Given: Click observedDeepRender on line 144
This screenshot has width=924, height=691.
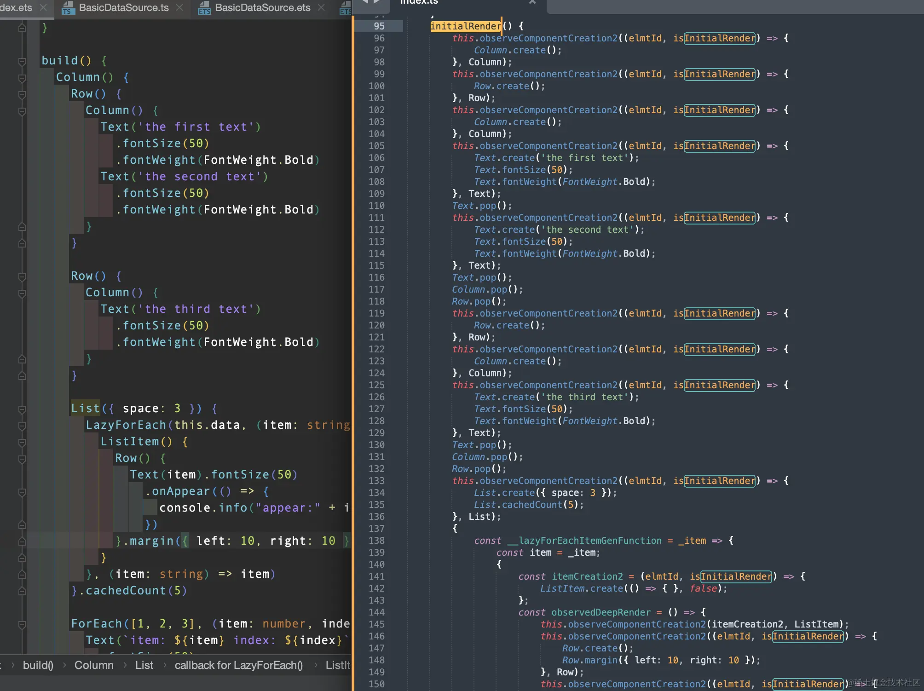Looking at the screenshot, I should tap(601, 612).
